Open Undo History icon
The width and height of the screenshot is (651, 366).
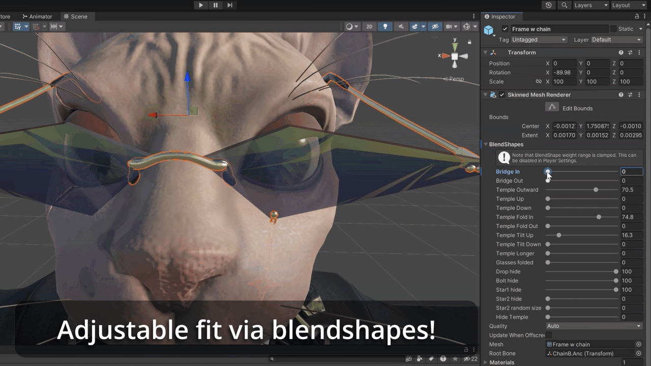[x=548, y=5]
